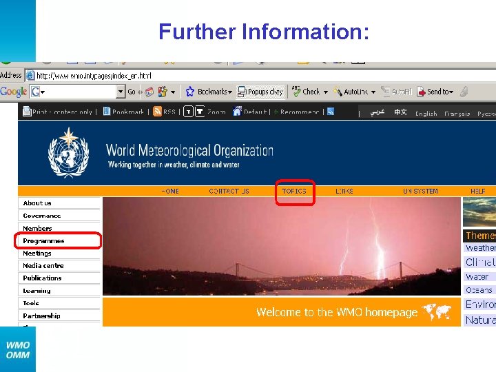Click the Bookmark page icon on WMO bar
Viewport: 496px width, 372px height.
click(x=107, y=112)
